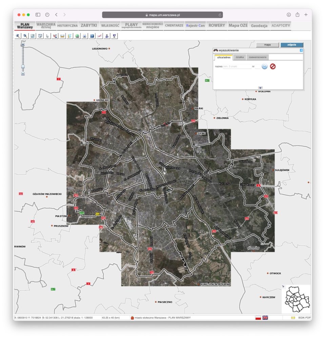Switch language to Polish flag
Image resolution: width=325 pixels, height=338 pixels.
click(x=258, y=318)
